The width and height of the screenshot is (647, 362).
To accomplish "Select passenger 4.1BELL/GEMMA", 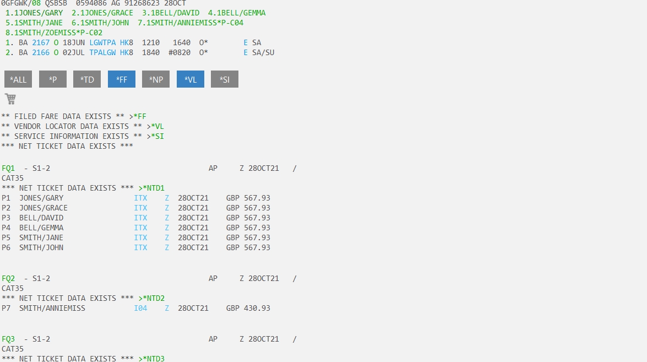I will 237,13.
